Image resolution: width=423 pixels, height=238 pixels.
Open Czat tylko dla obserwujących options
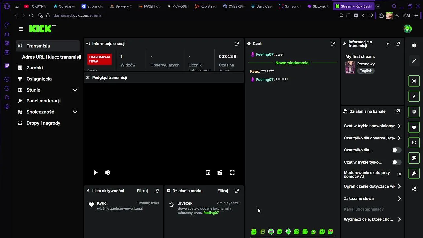click(372, 138)
